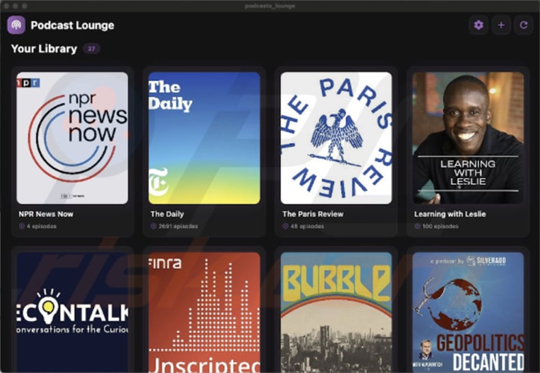Click "Learning with Leslie" title text
This screenshot has width=540, height=373.
click(x=450, y=214)
